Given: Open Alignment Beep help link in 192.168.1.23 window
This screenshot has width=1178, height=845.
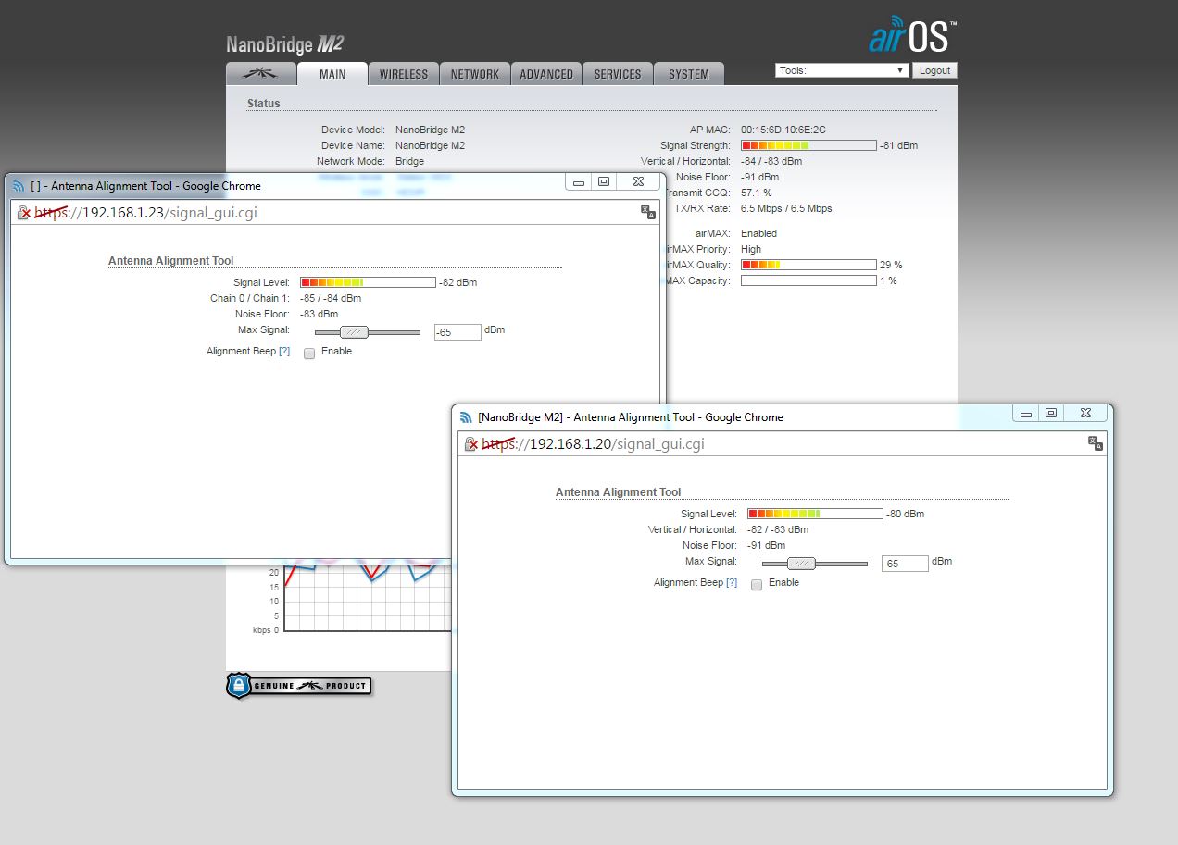Looking at the screenshot, I should [x=284, y=352].
